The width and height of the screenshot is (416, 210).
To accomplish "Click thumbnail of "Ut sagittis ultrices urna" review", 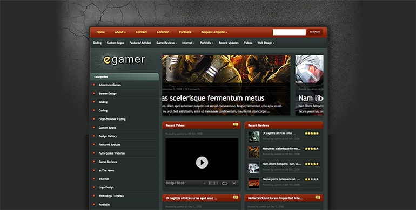I will pos(253,137).
